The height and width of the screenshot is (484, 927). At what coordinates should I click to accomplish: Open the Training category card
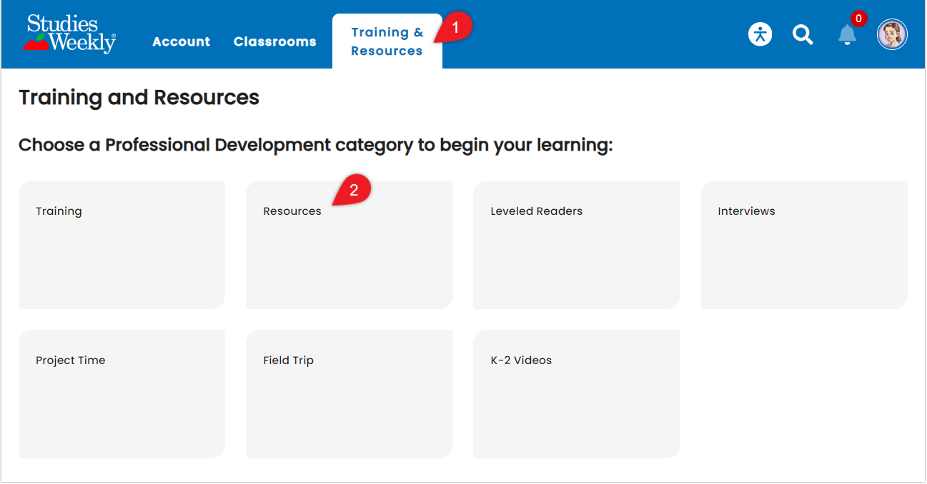122,244
